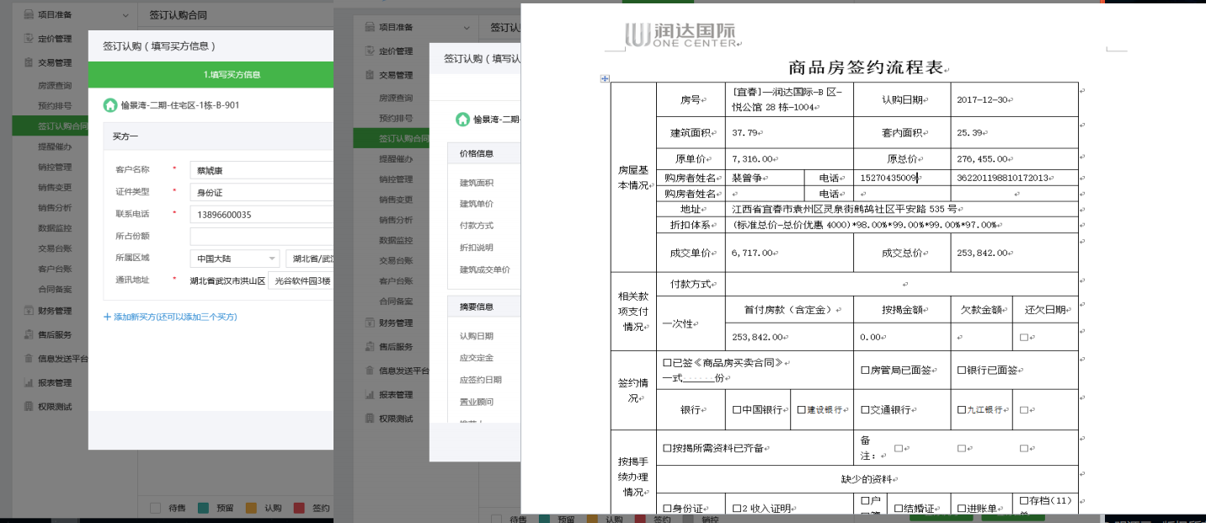The height and width of the screenshot is (523, 1206).
Task: Open 数据监控 in middle window menu
Action: point(396,240)
